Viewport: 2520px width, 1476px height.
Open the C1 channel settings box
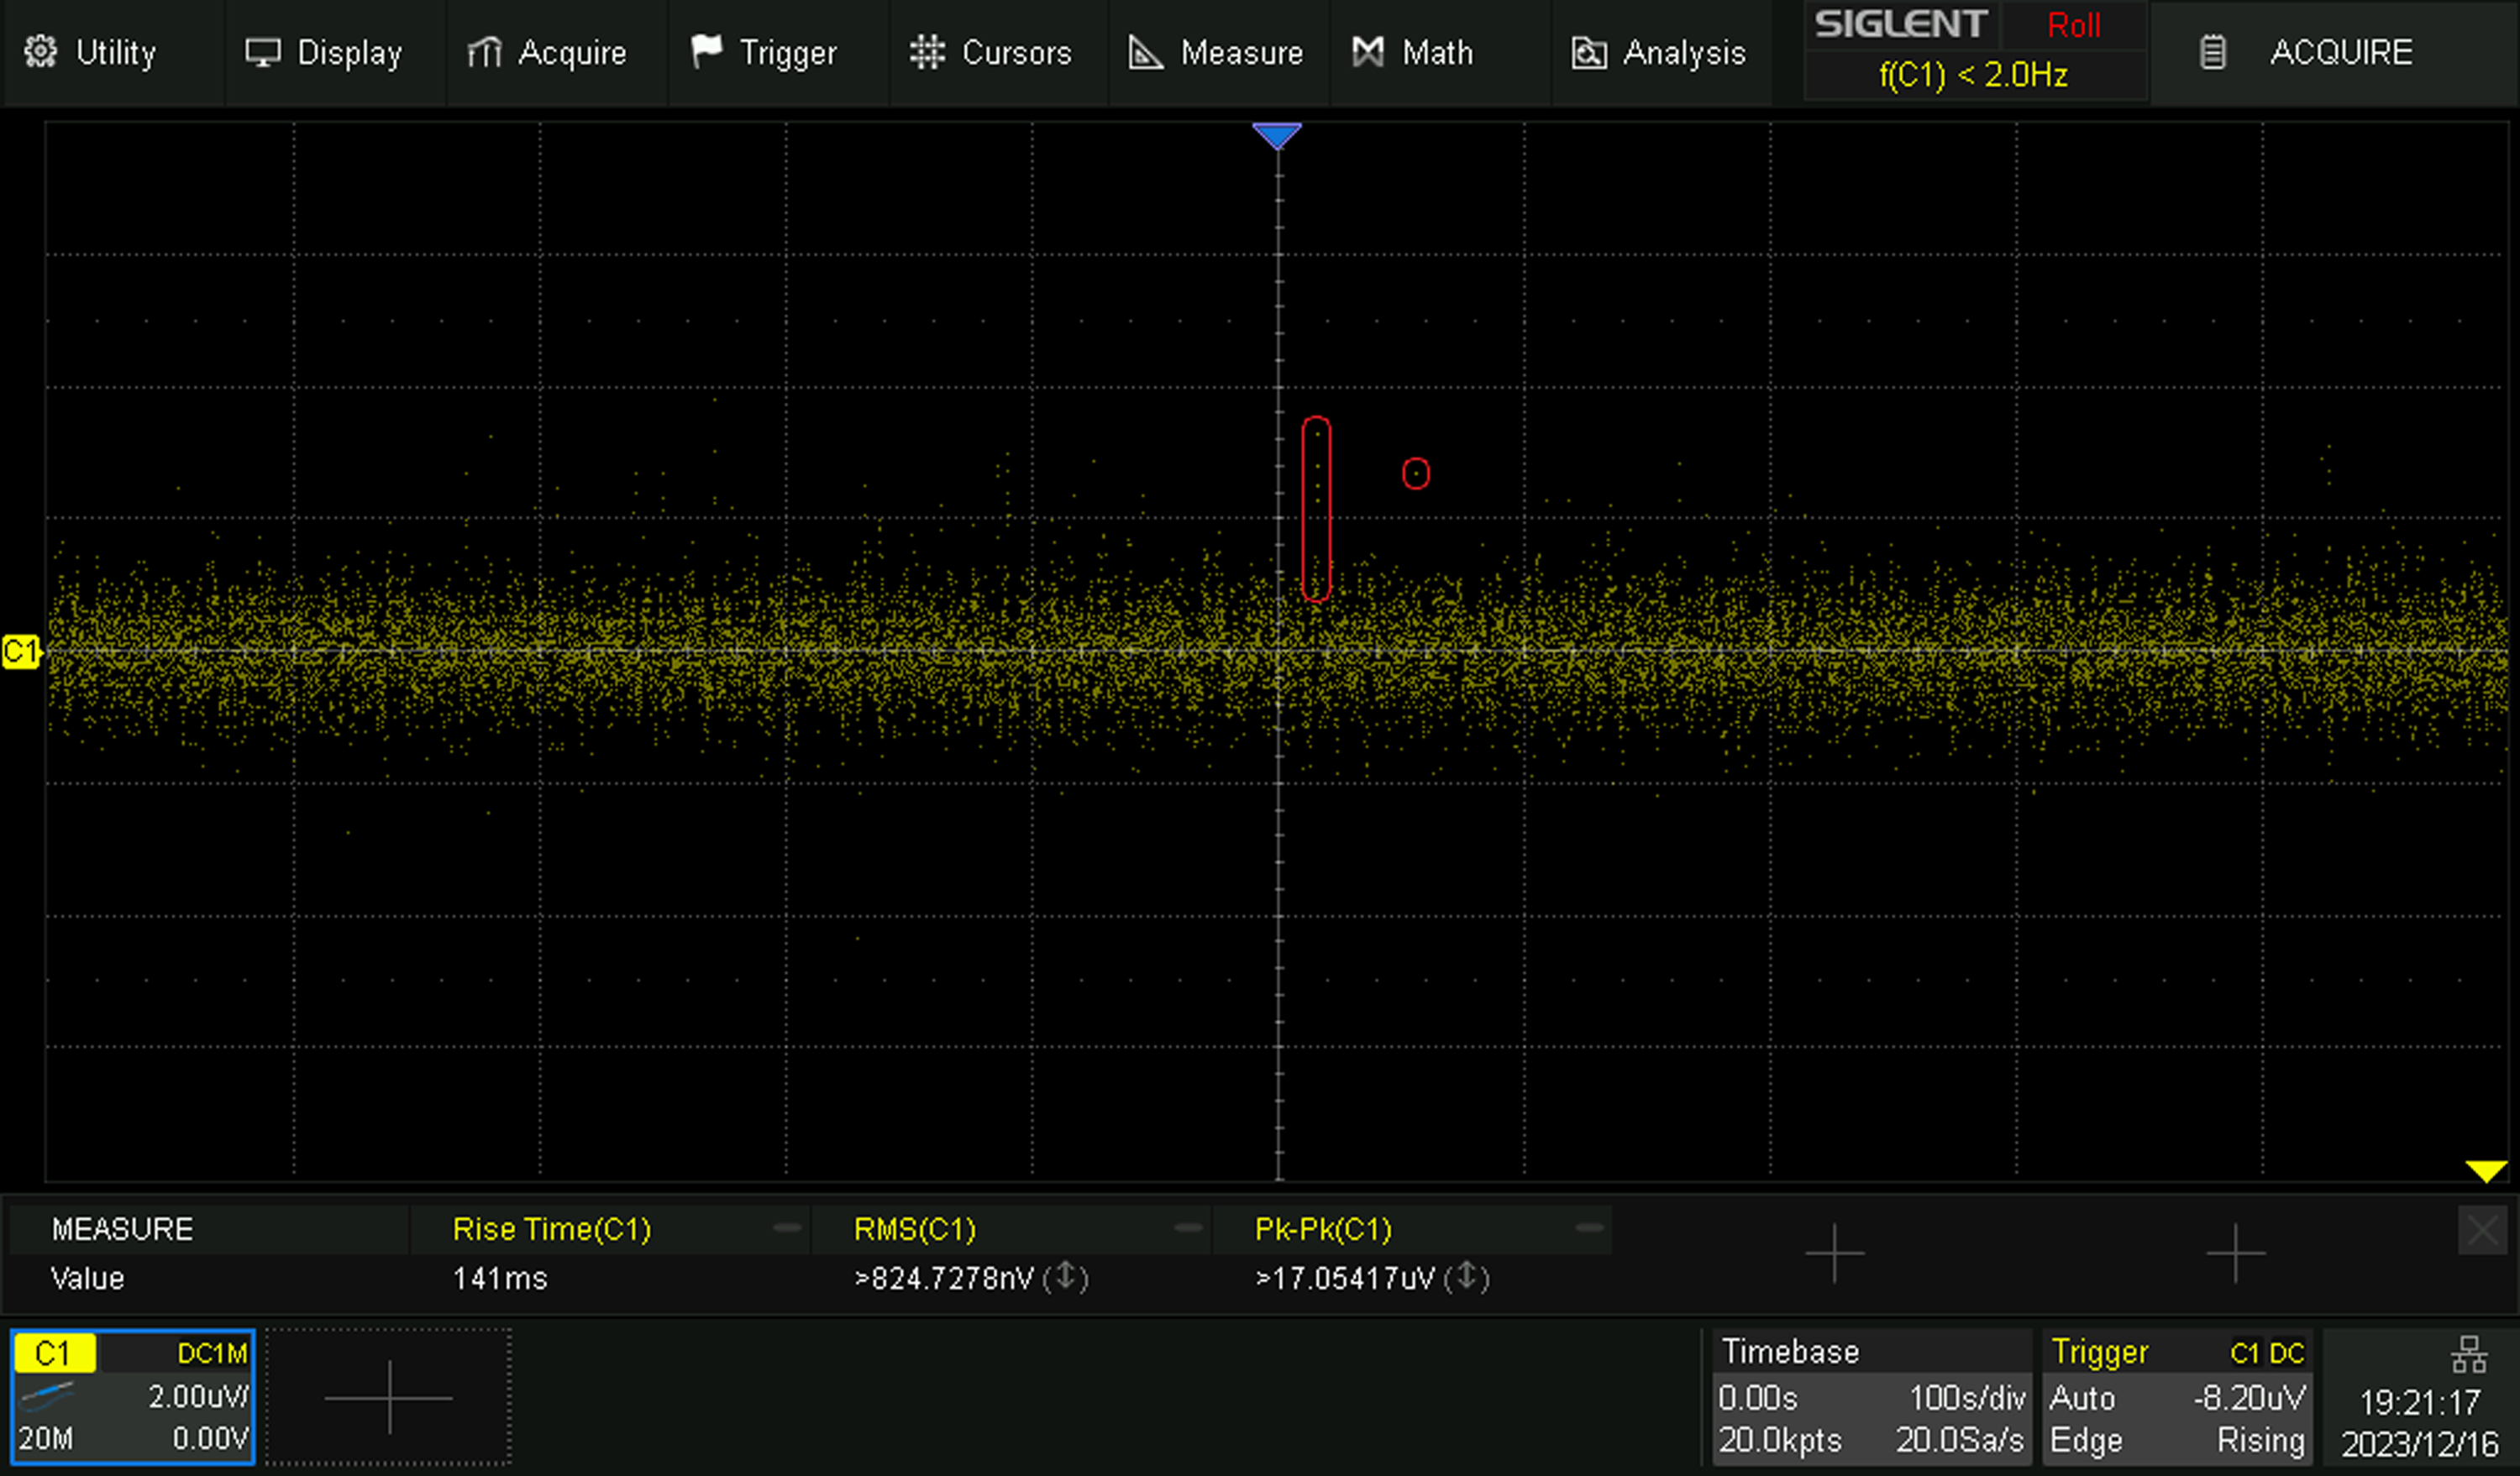(x=133, y=1397)
